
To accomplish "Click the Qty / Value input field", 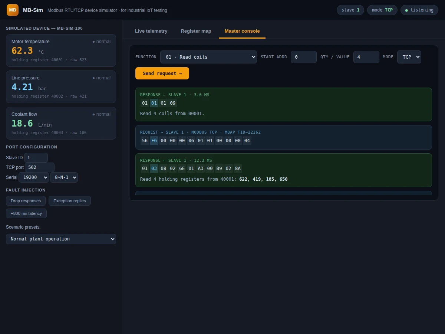I will 366,57.
